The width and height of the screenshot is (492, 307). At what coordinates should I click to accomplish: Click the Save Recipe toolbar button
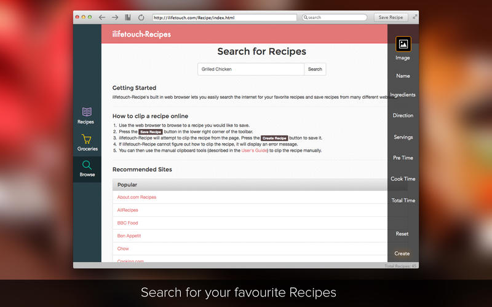(391, 18)
